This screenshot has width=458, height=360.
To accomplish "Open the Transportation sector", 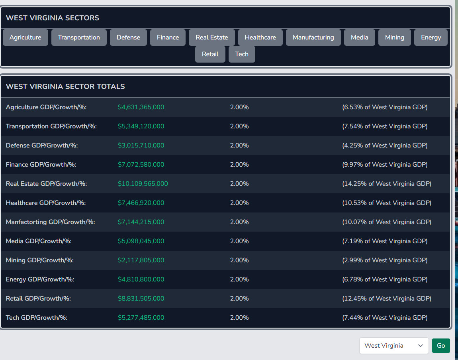I will [x=79, y=37].
